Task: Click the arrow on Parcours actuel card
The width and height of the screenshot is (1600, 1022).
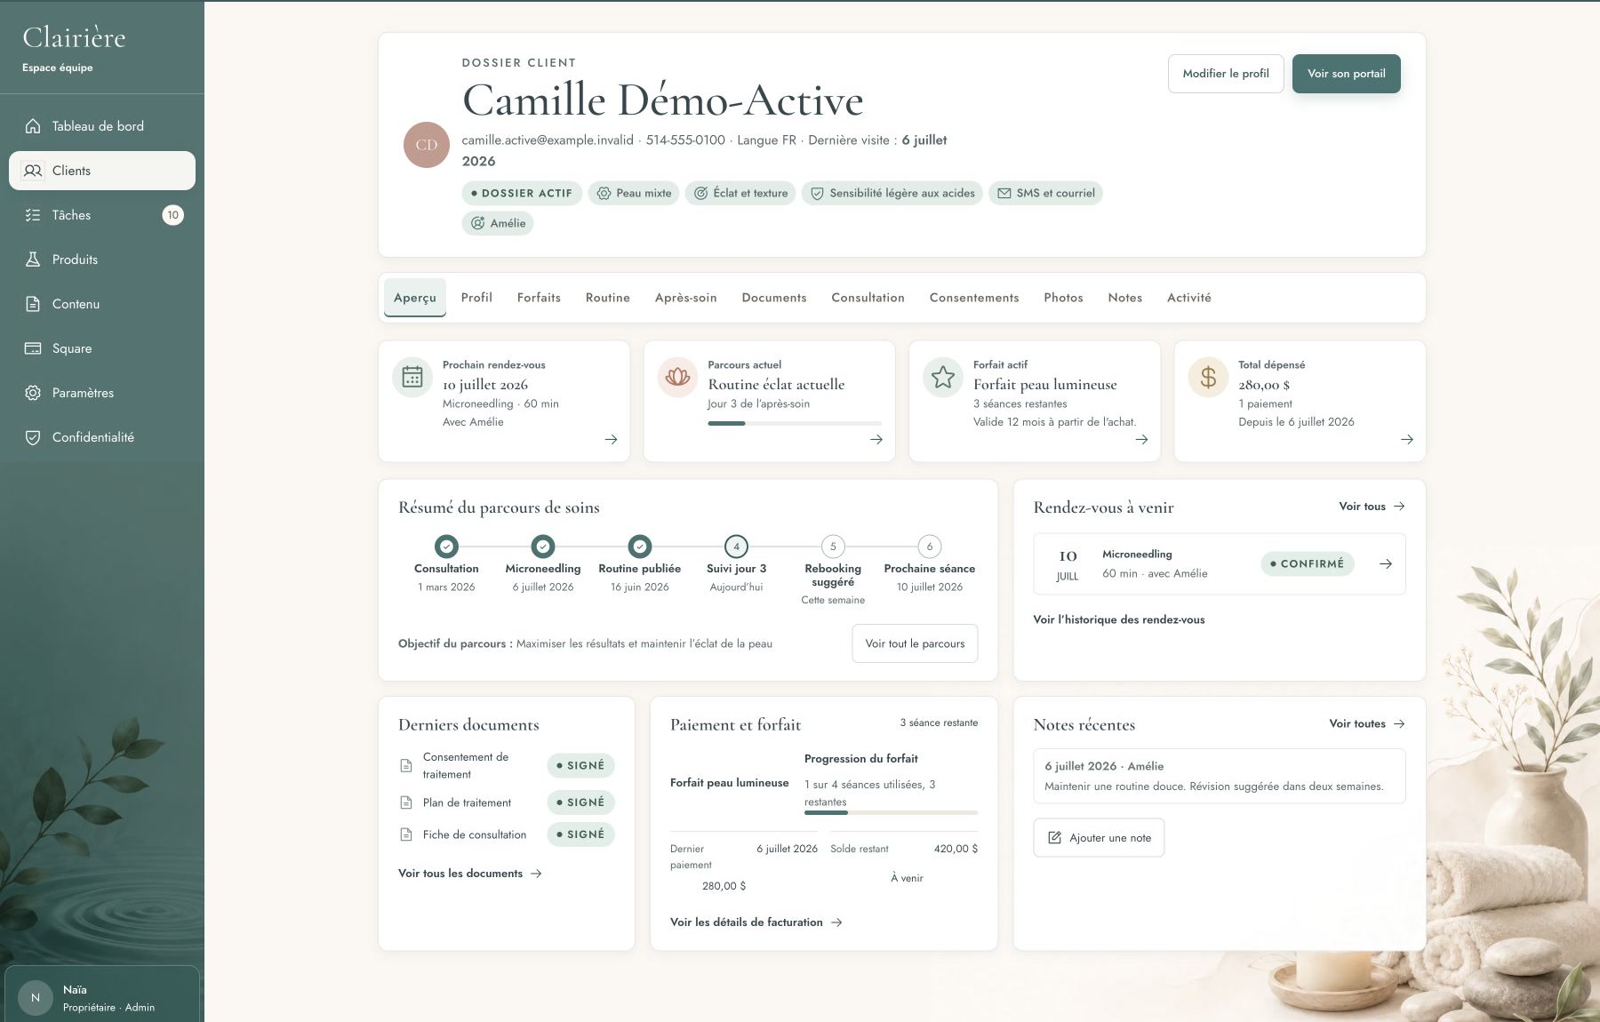Action: 876,439
